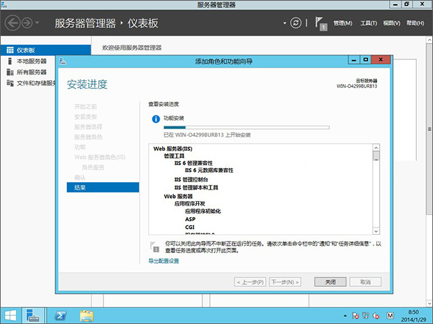Viewport: 433px width, 324px height.
Task: Click the 开始之前 wizard step
Action: click(85, 107)
